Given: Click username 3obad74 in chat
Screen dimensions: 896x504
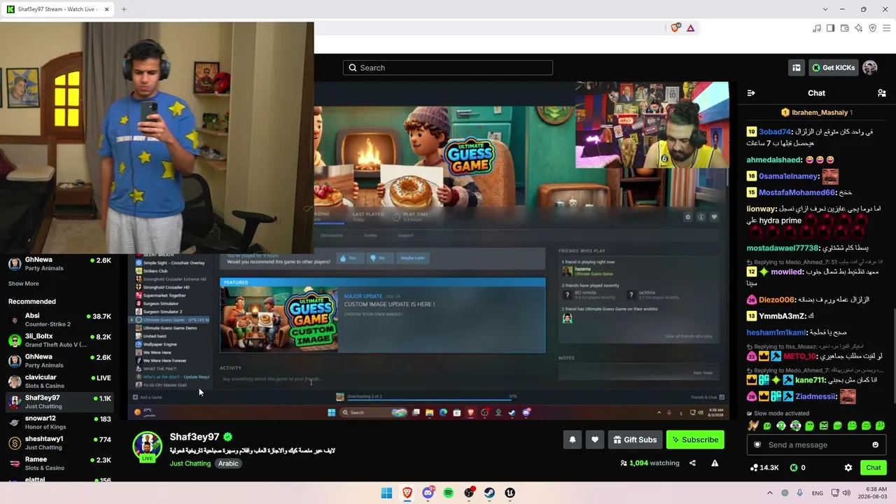Looking at the screenshot, I should click(x=775, y=132).
